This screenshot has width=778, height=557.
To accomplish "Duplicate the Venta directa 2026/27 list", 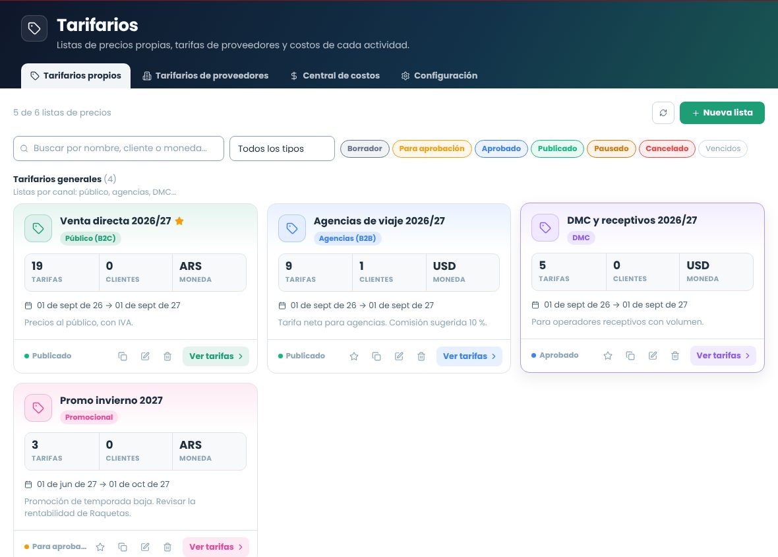I will click(x=123, y=356).
